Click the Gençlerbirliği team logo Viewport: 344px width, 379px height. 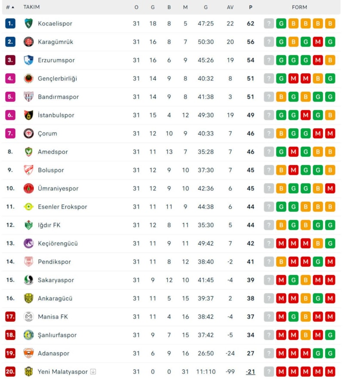tap(28, 79)
